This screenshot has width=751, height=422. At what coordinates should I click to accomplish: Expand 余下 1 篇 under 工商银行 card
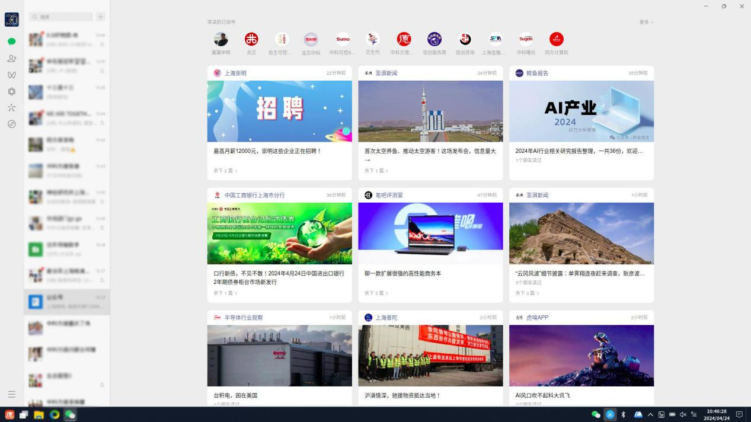(225, 293)
